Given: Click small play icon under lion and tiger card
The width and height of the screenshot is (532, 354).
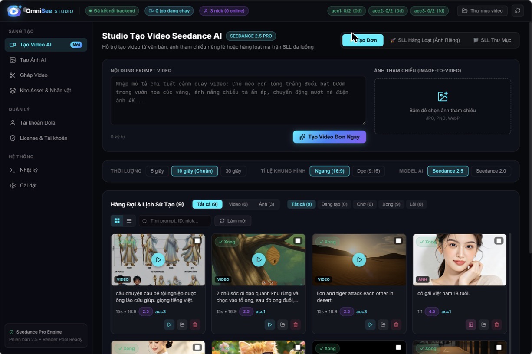Looking at the screenshot, I should click(x=370, y=324).
